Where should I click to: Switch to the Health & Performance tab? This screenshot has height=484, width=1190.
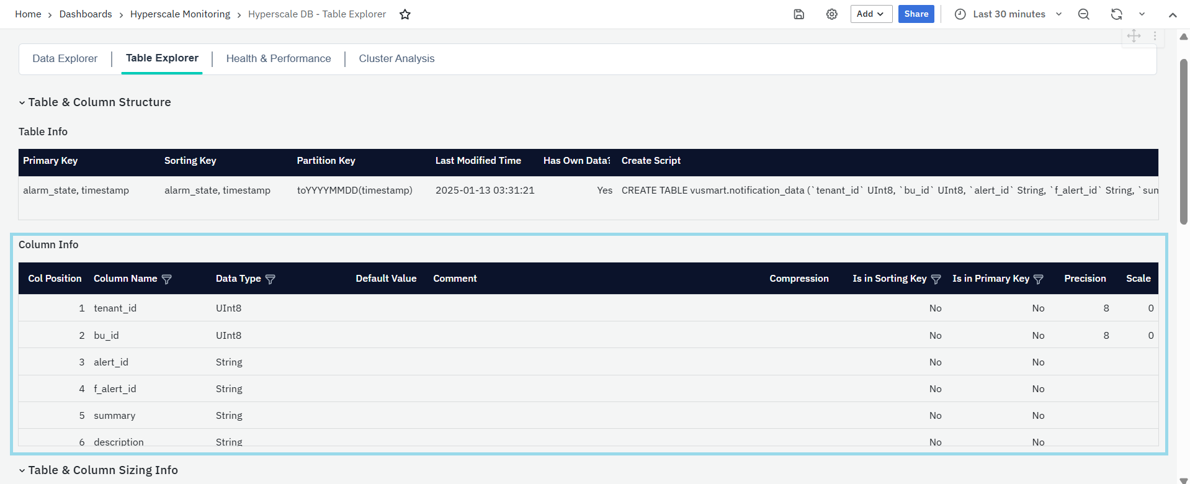tap(279, 58)
